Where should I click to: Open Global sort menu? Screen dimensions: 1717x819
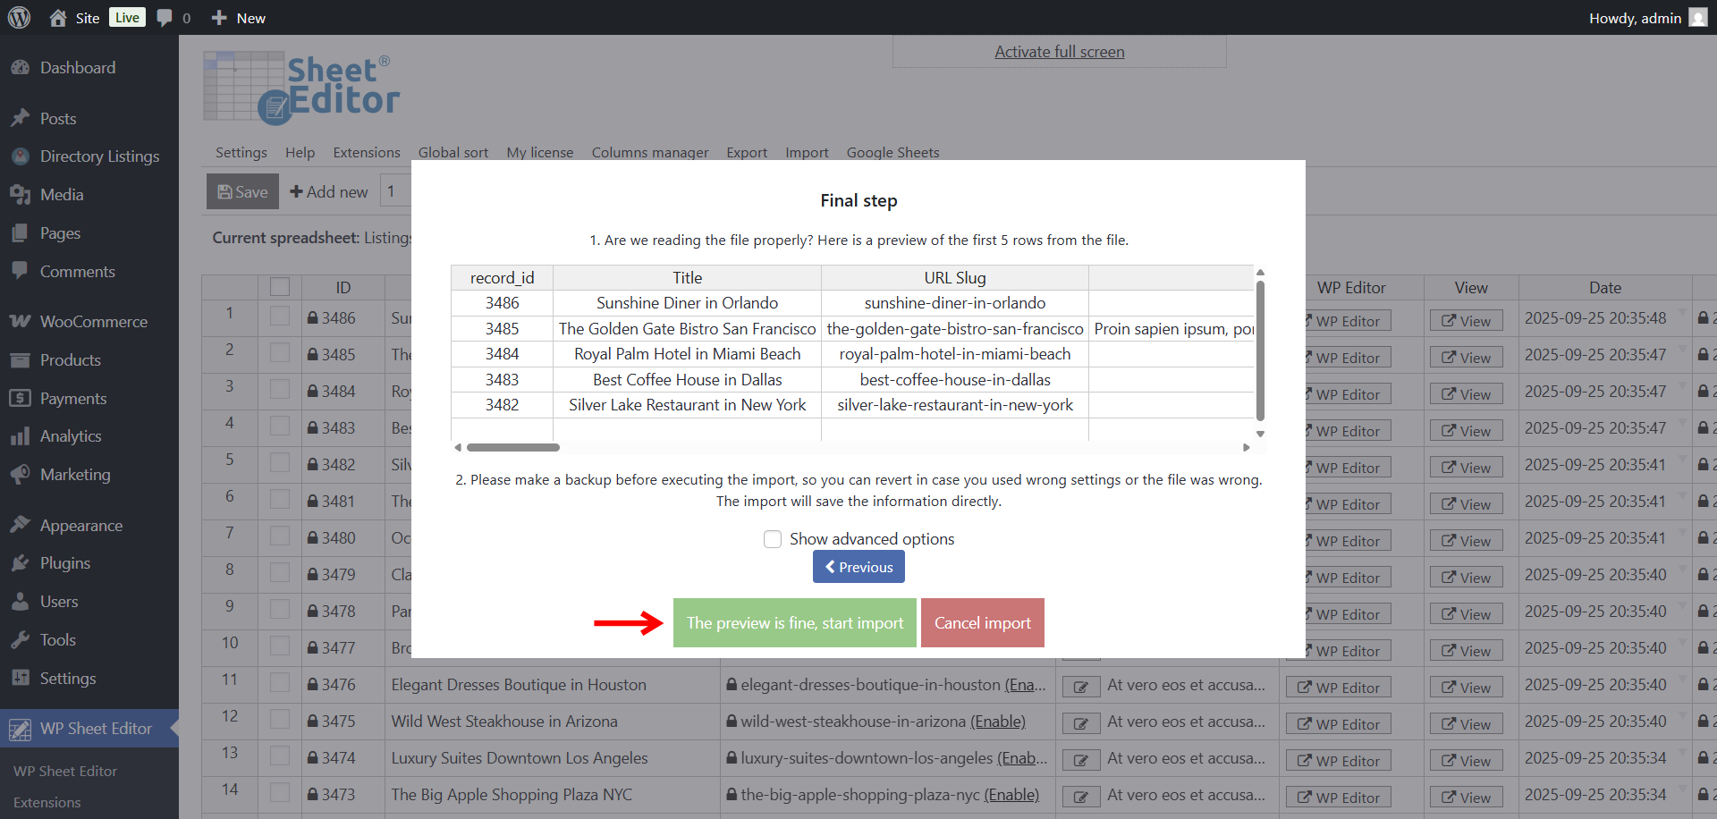(x=453, y=152)
